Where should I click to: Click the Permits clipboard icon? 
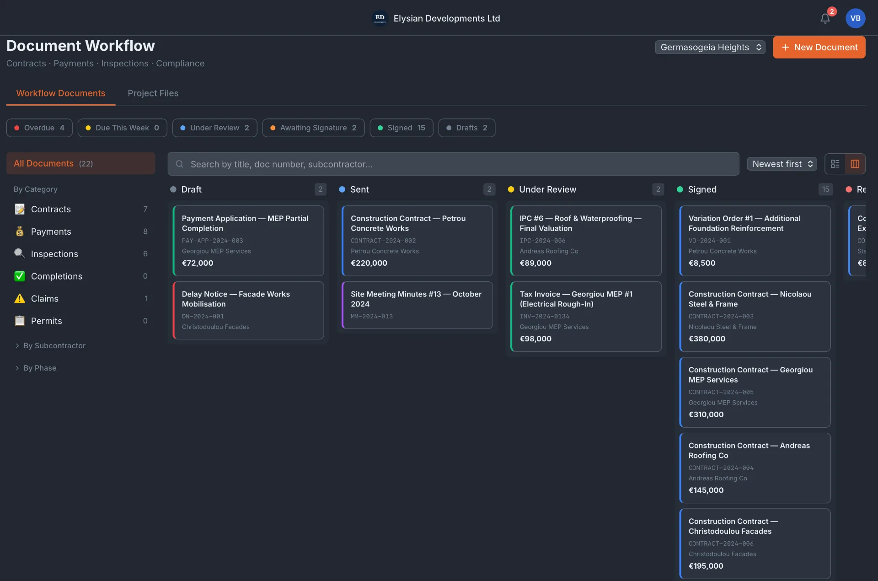coord(20,321)
